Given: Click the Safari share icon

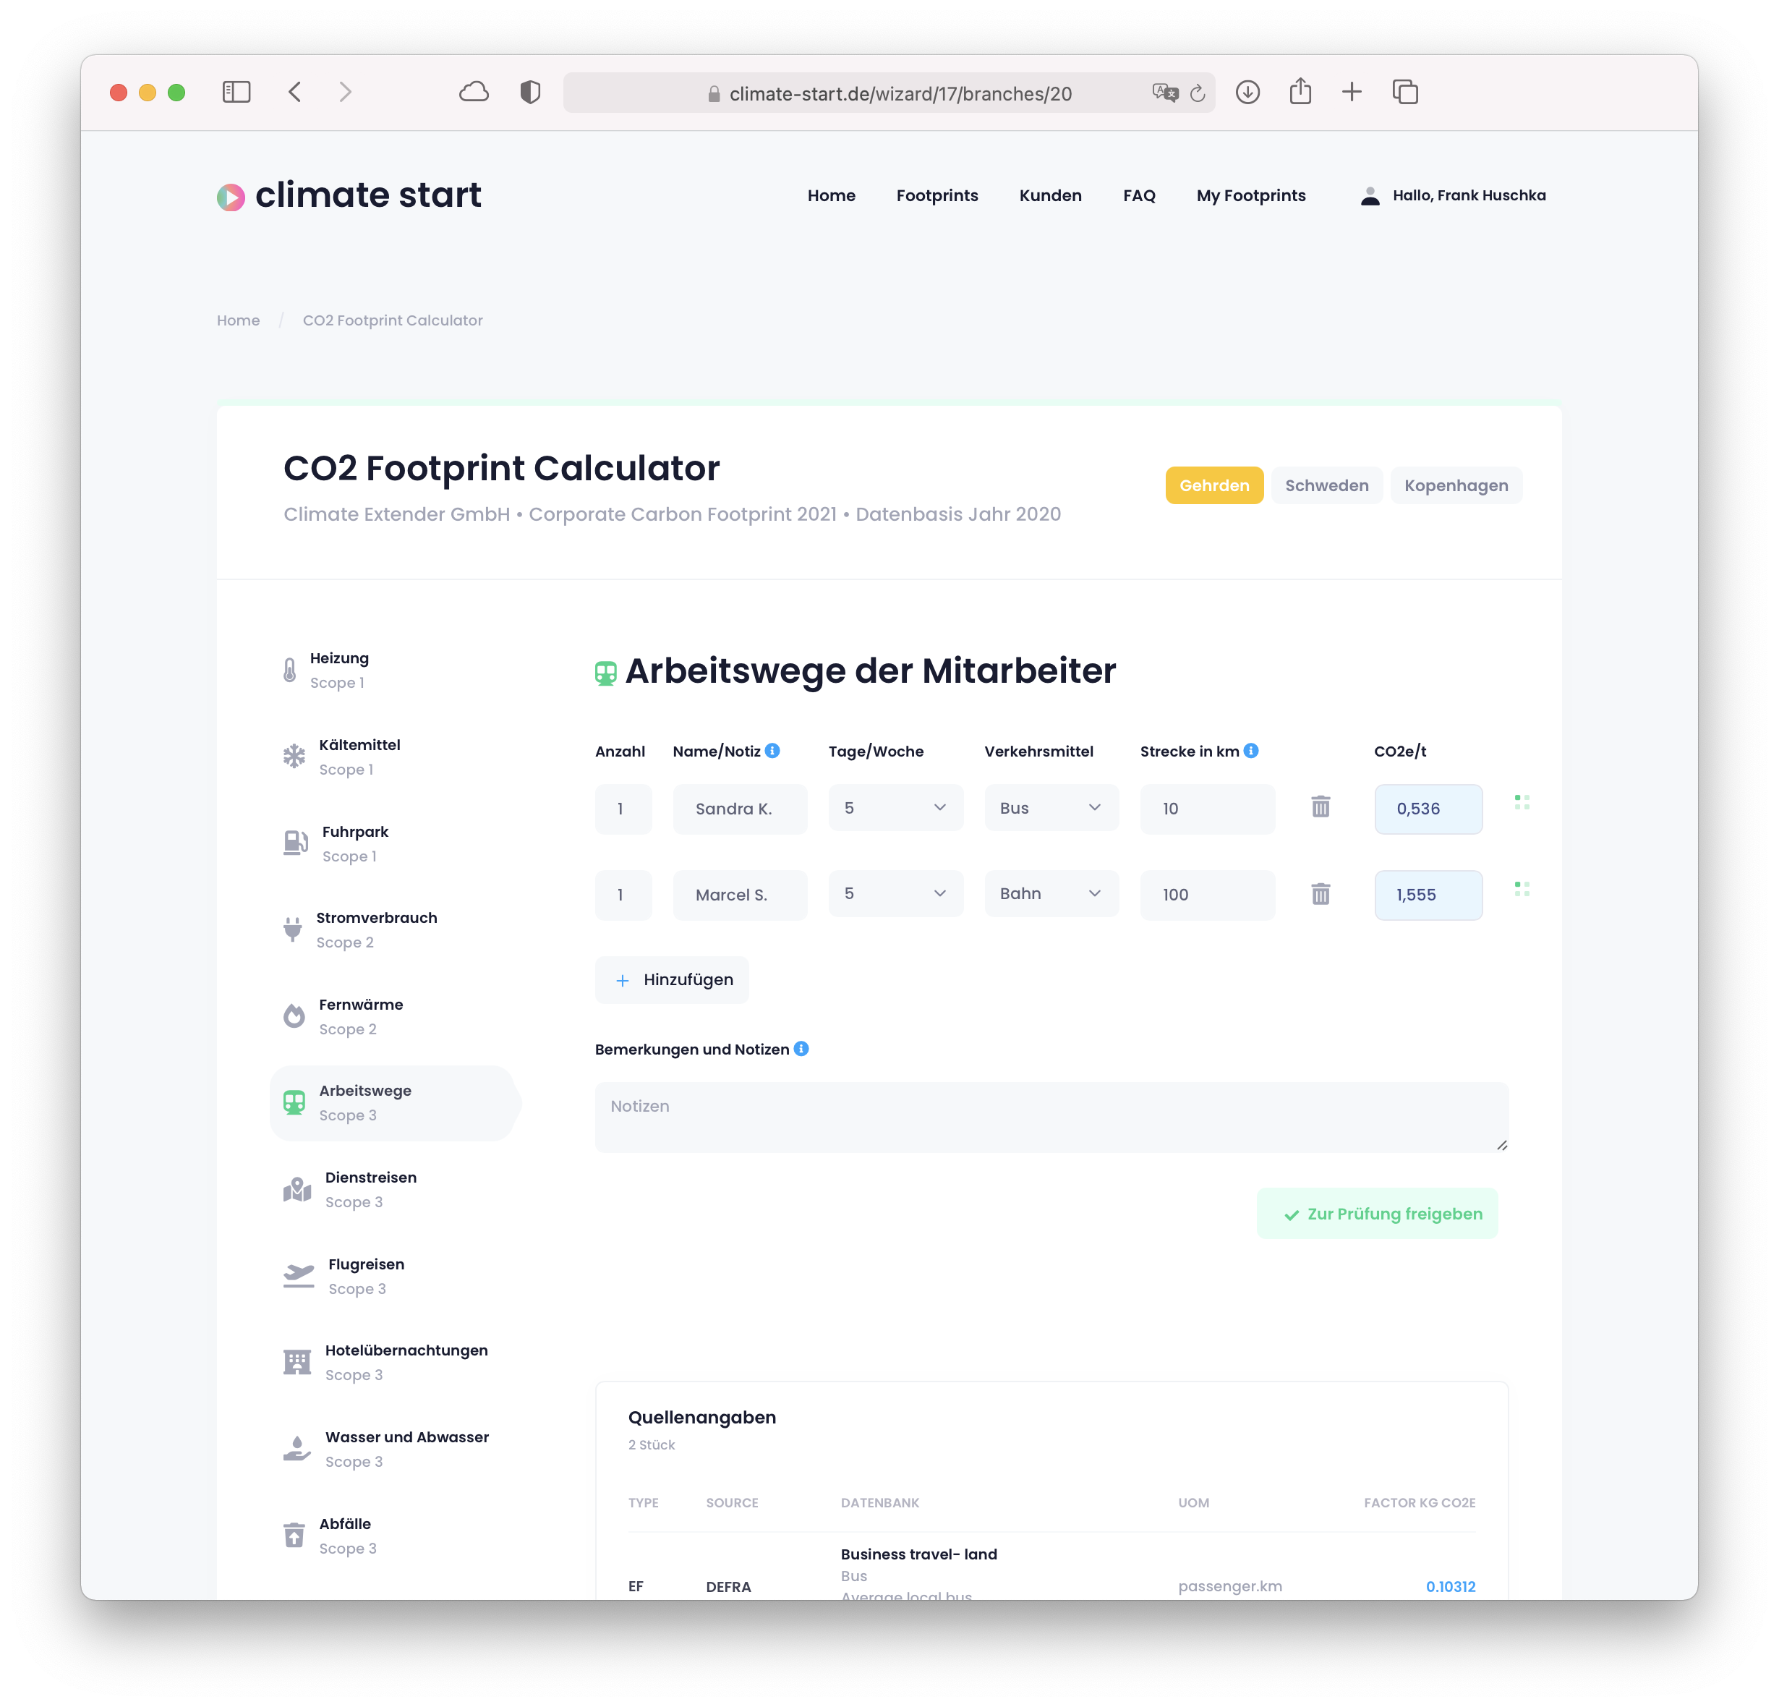Looking at the screenshot, I should point(1300,92).
